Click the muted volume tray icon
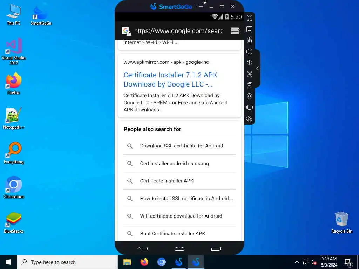 click(314, 262)
